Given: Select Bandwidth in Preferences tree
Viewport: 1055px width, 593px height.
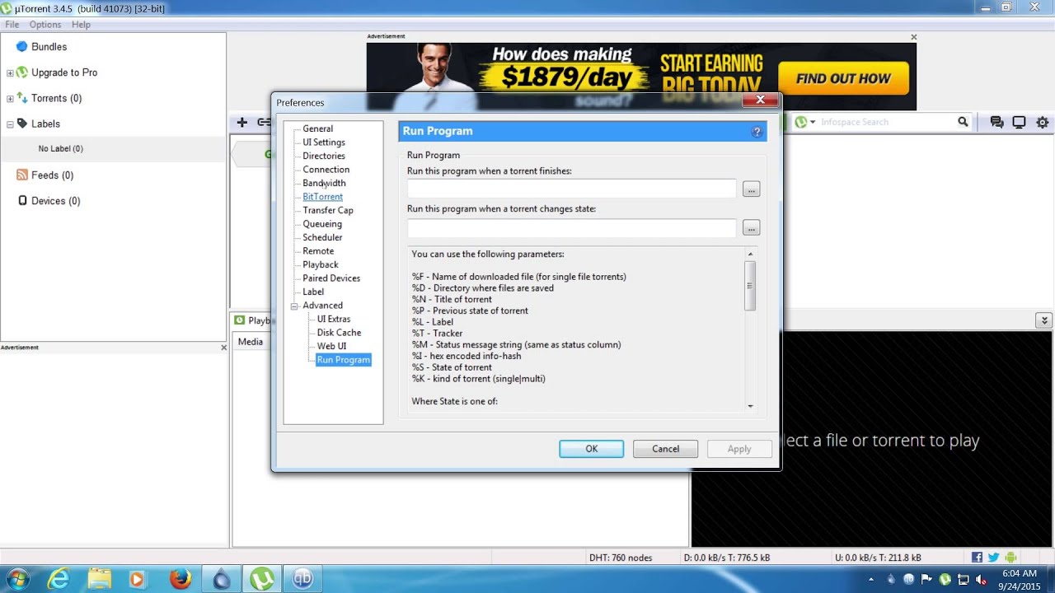Looking at the screenshot, I should click(324, 183).
